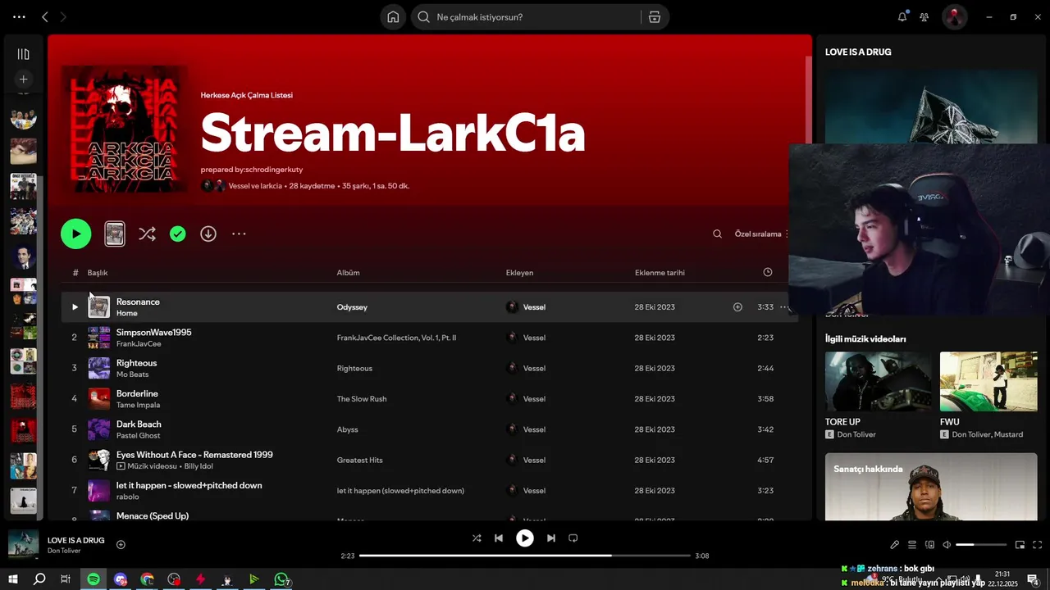Image resolution: width=1050 pixels, height=590 pixels.
Task: Open the friends activity icon
Action: point(924,16)
